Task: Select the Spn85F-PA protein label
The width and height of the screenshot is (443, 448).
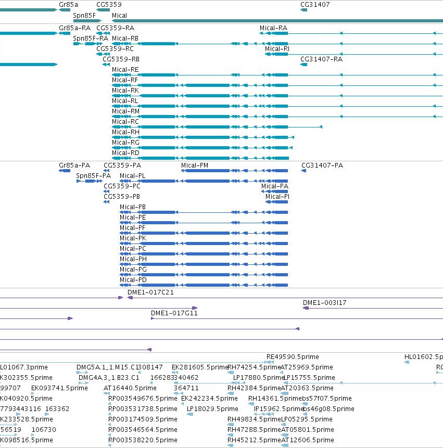Action: pyautogui.click(x=94, y=176)
